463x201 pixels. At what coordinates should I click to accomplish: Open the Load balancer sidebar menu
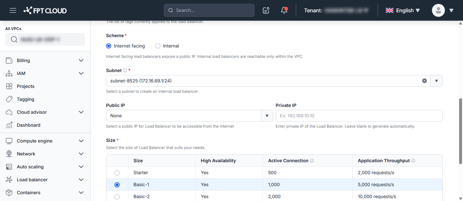coord(45,180)
